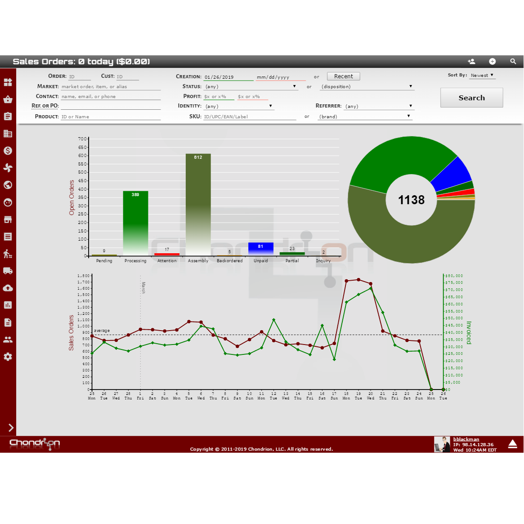Click the bblackman user avatar

click(442, 444)
